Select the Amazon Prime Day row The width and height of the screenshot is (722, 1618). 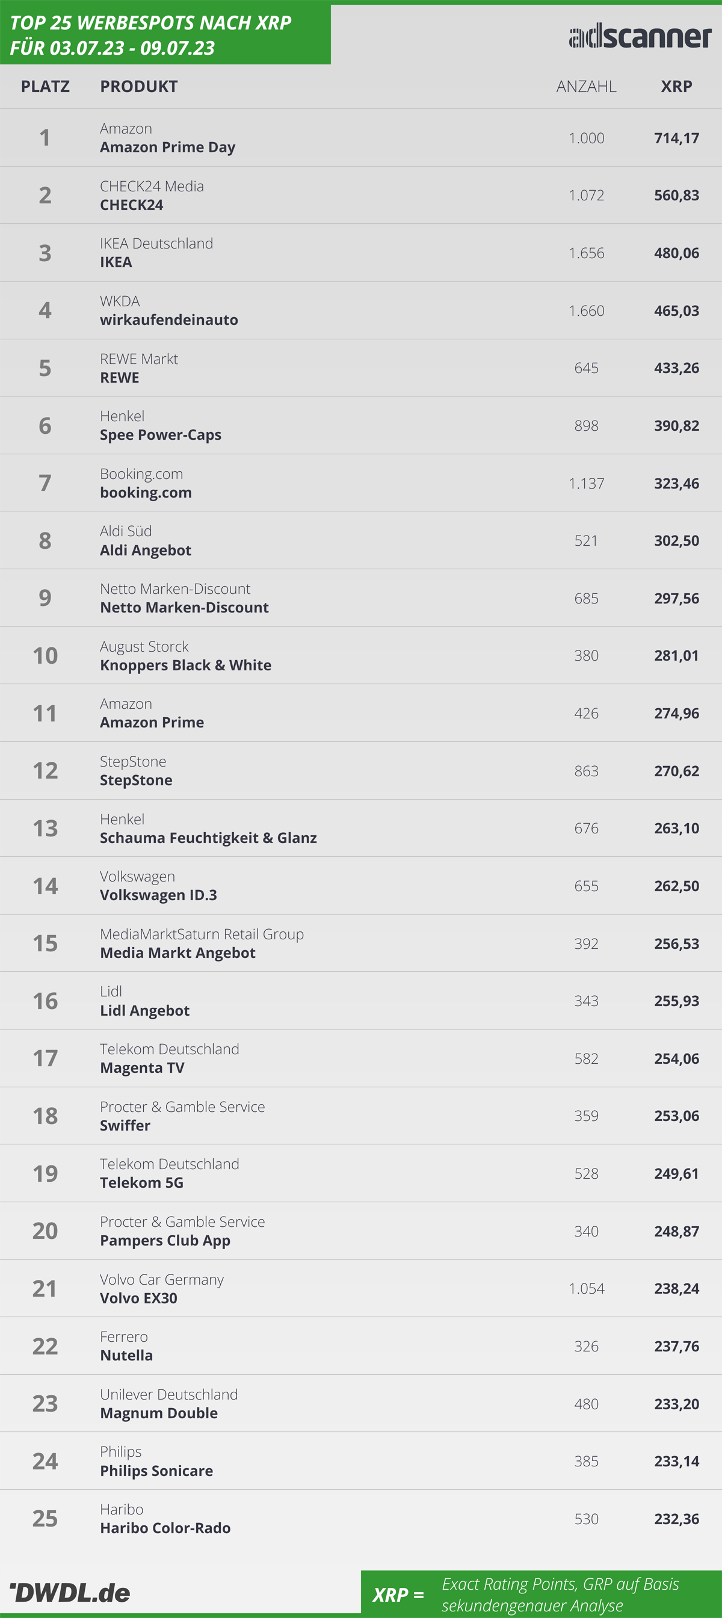point(361,138)
